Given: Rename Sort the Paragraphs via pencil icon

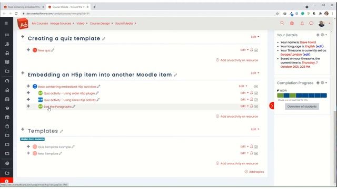Looking at the screenshot, I should point(74,106).
